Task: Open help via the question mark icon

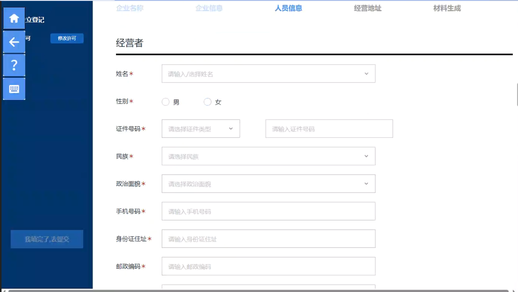Action: click(x=14, y=65)
